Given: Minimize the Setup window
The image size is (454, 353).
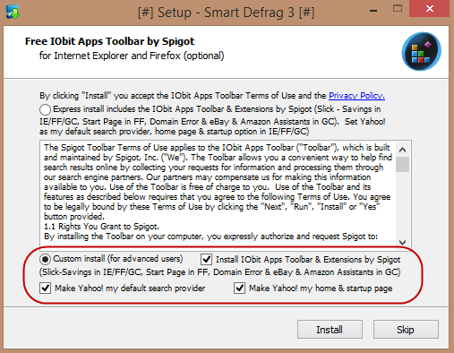Looking at the screenshot, I should click(x=373, y=11).
